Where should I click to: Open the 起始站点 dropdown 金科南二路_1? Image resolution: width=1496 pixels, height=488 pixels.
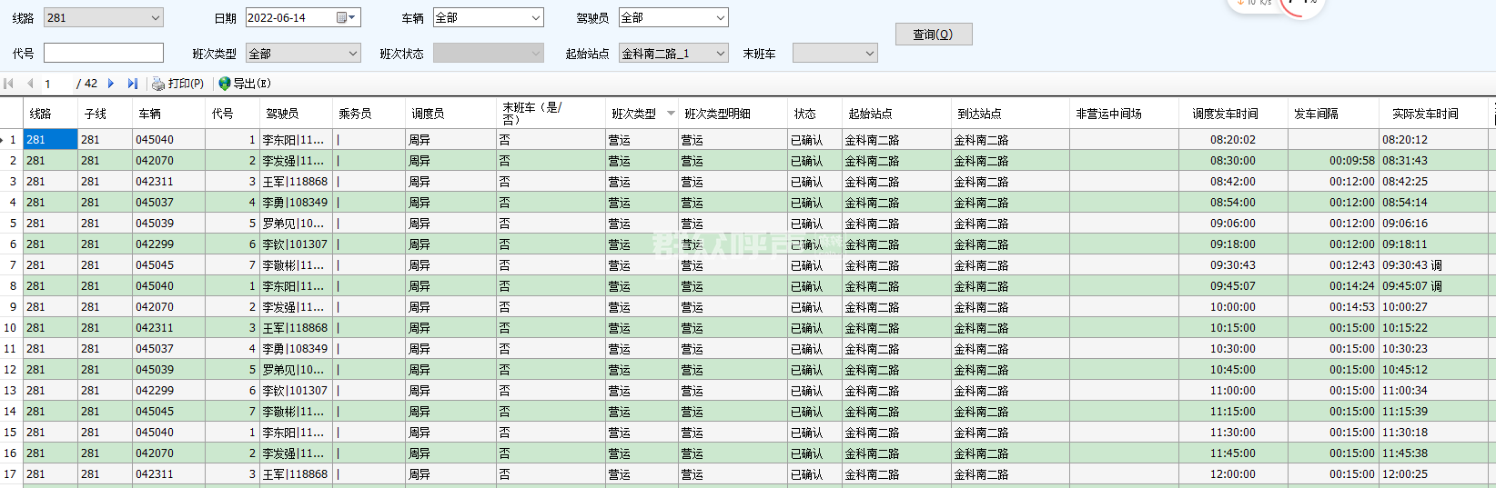click(x=720, y=54)
